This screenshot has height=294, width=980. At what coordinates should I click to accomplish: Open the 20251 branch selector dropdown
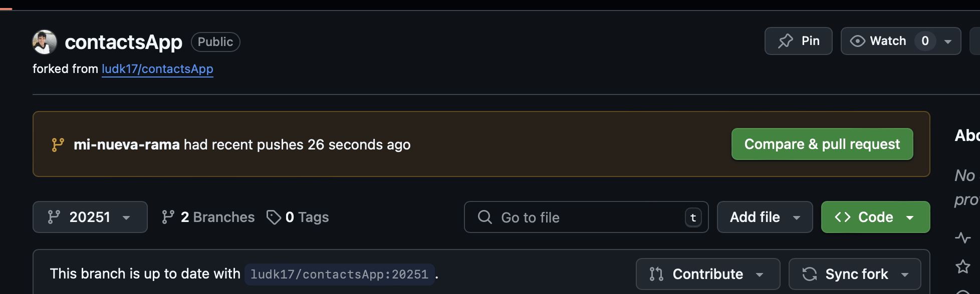[90, 217]
